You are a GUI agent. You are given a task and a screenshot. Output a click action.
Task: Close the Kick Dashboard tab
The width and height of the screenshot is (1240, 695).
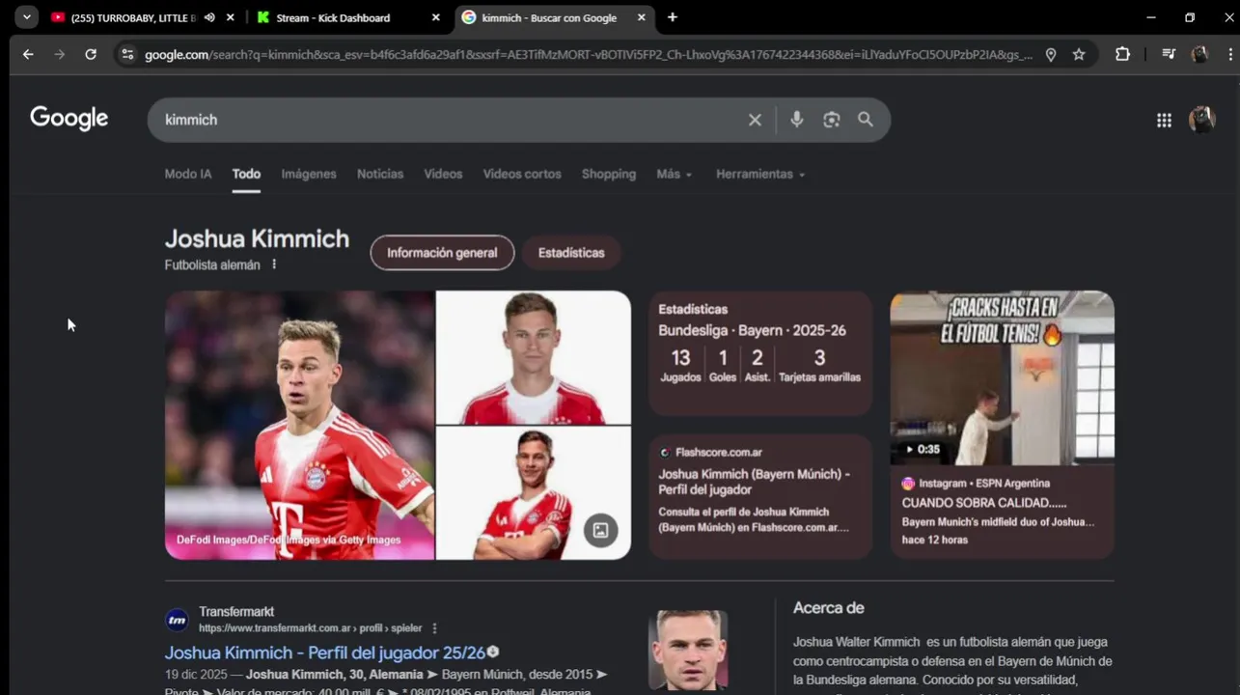(x=435, y=17)
